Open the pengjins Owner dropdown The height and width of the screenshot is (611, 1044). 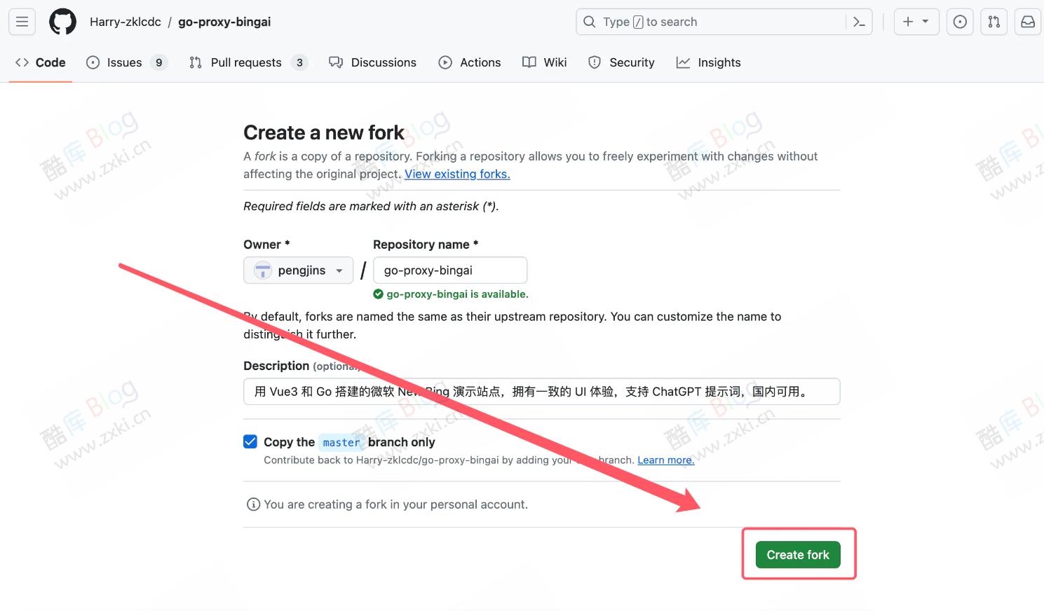298,270
